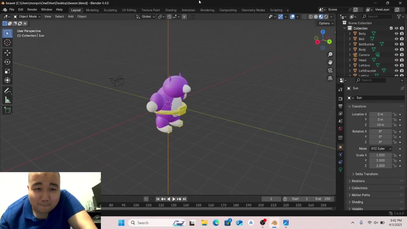Open File Explorer from the taskbar
This screenshot has height=229, width=407.
[x=204, y=223]
